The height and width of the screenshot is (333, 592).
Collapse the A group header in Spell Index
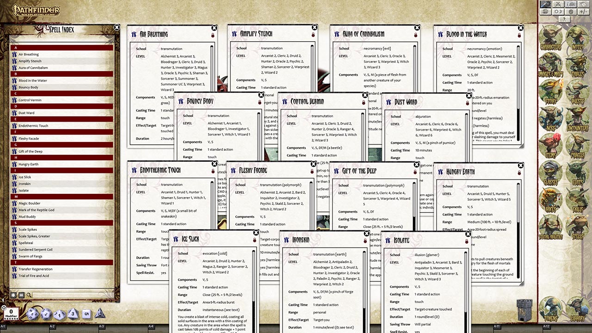[62, 48]
